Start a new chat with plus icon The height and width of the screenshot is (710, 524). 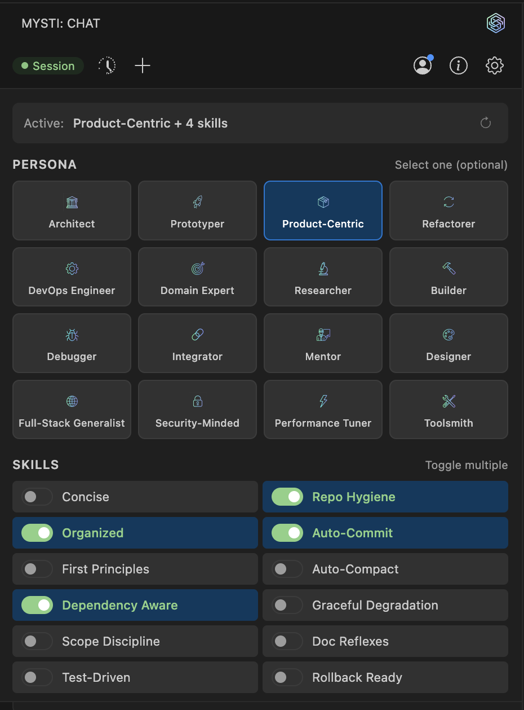(x=143, y=66)
